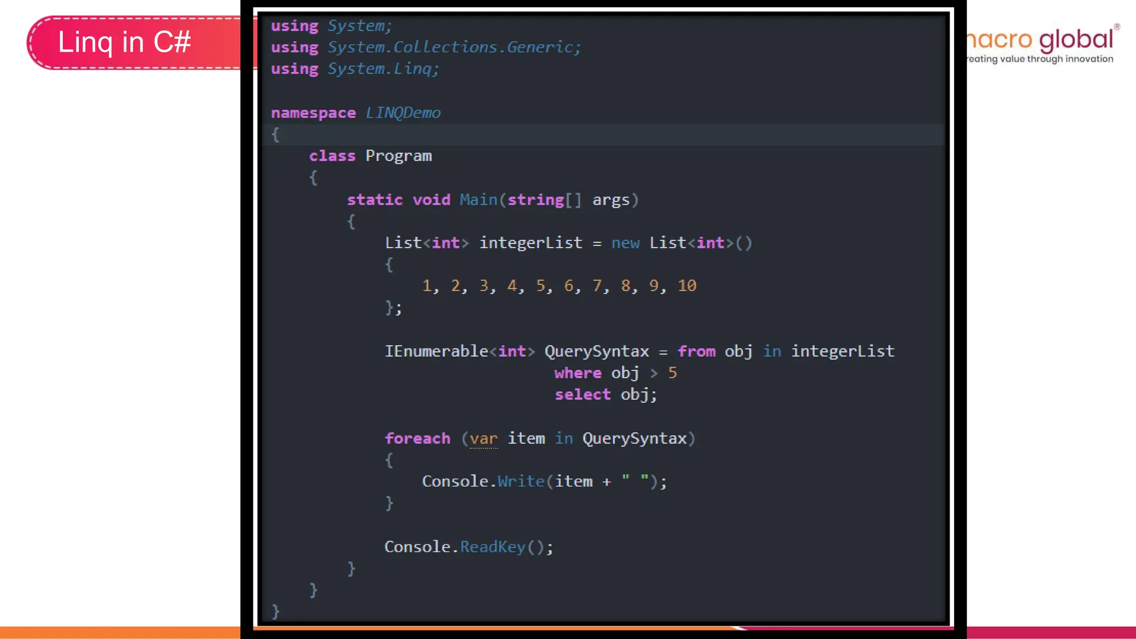Screen dimensions: 1136x639
Task: Click the 'using System;' line
Action: pyautogui.click(x=331, y=26)
